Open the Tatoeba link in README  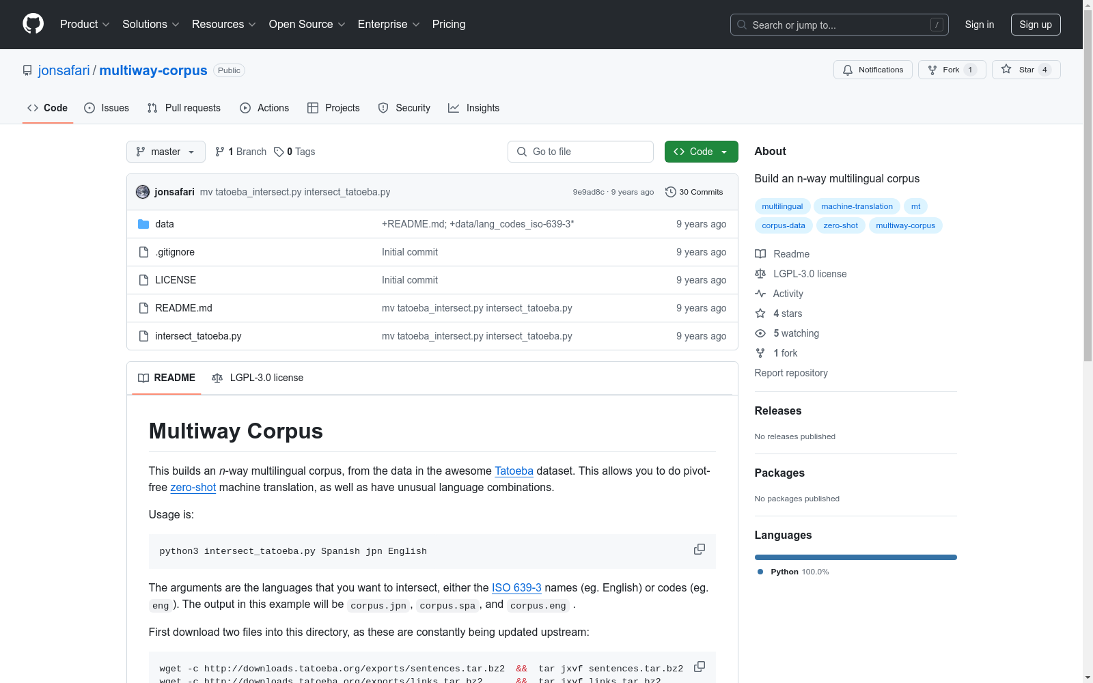point(514,471)
